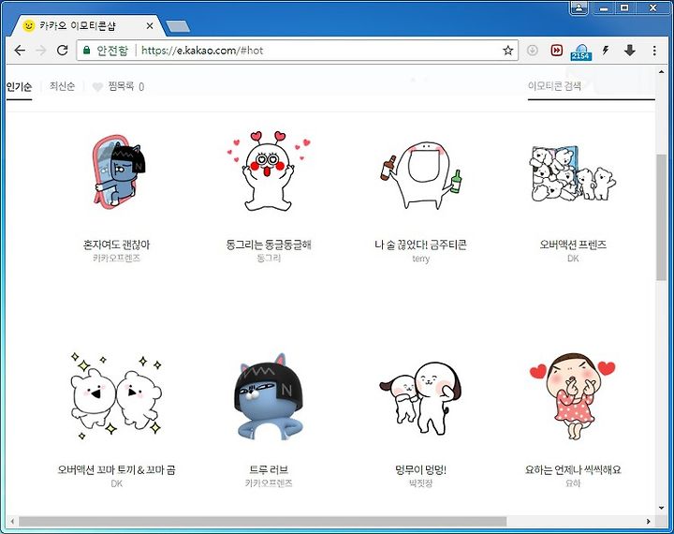Select the 인기순 sorting tab
The height and width of the screenshot is (534, 674).
(x=19, y=87)
